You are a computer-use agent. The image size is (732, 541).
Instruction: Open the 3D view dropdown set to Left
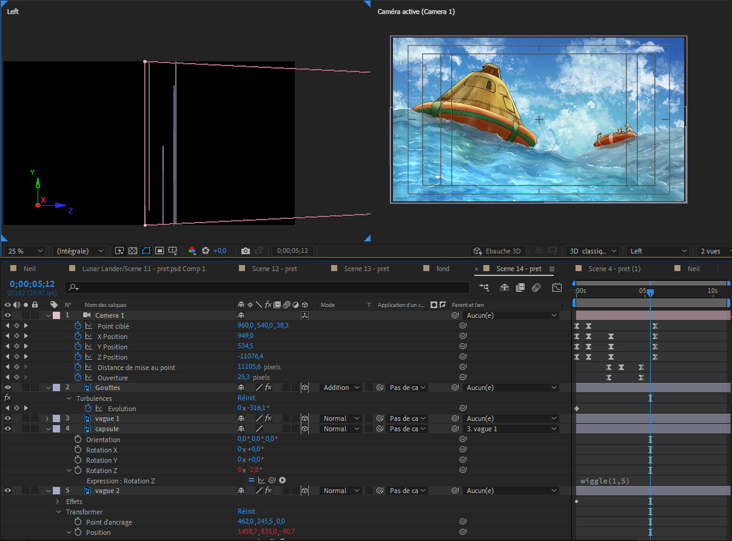point(658,250)
